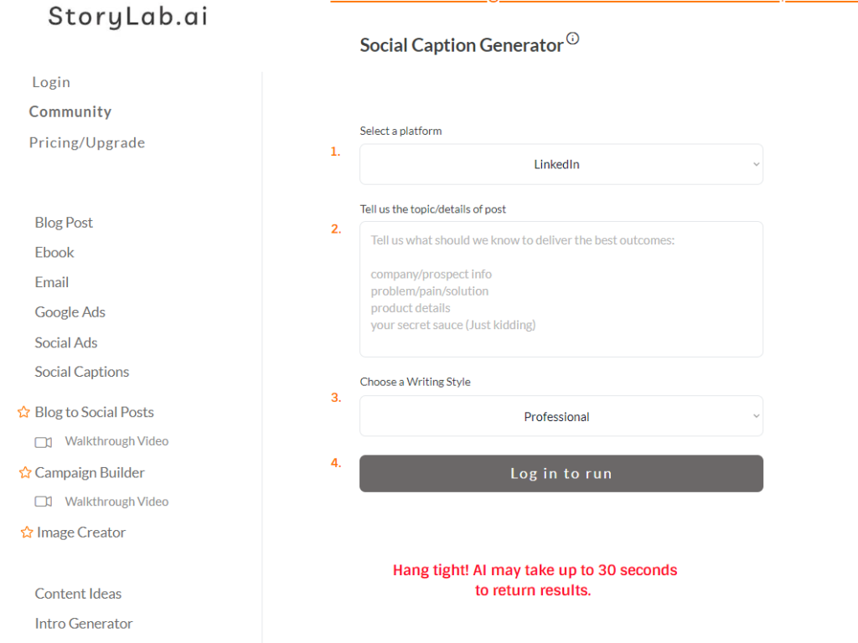Screen dimensions: 858x643
Task: Click the Login link
Action: coord(51,81)
